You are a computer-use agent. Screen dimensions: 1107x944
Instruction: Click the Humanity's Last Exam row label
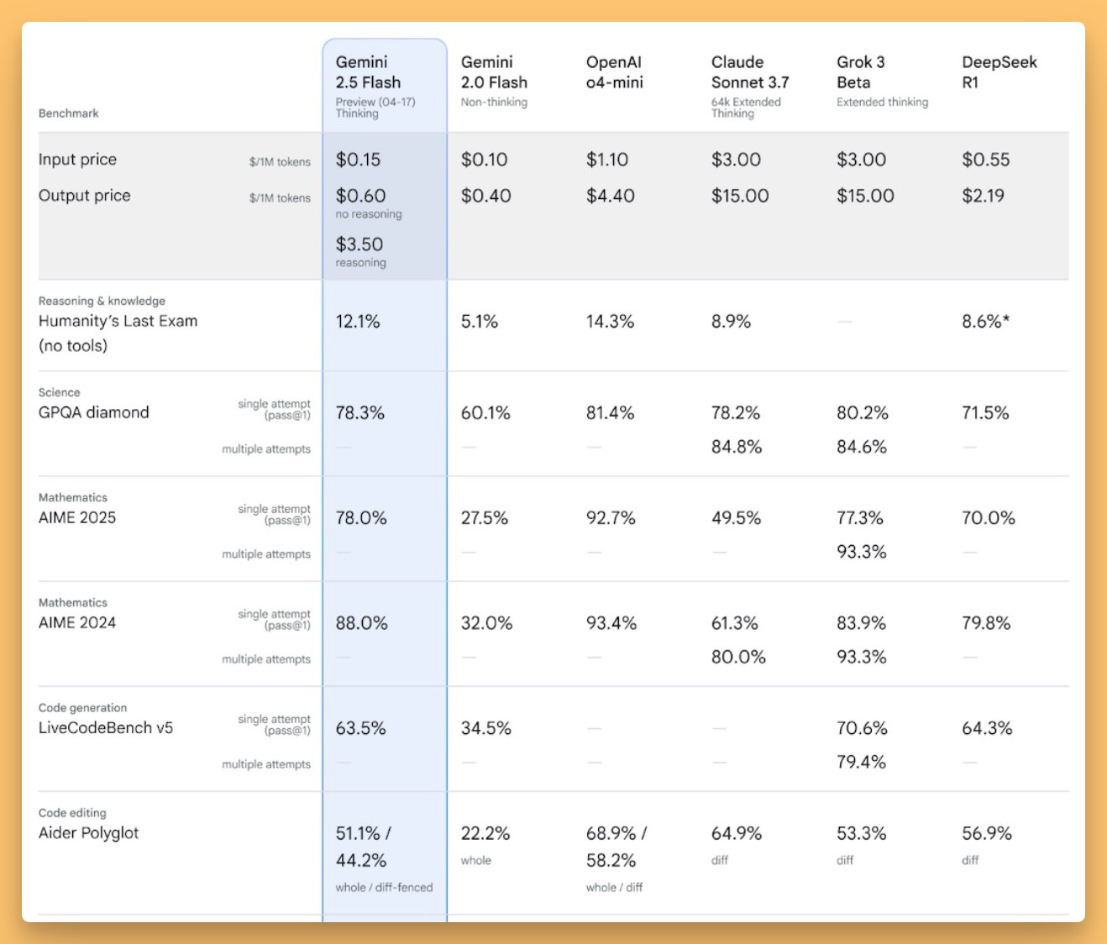(x=118, y=333)
